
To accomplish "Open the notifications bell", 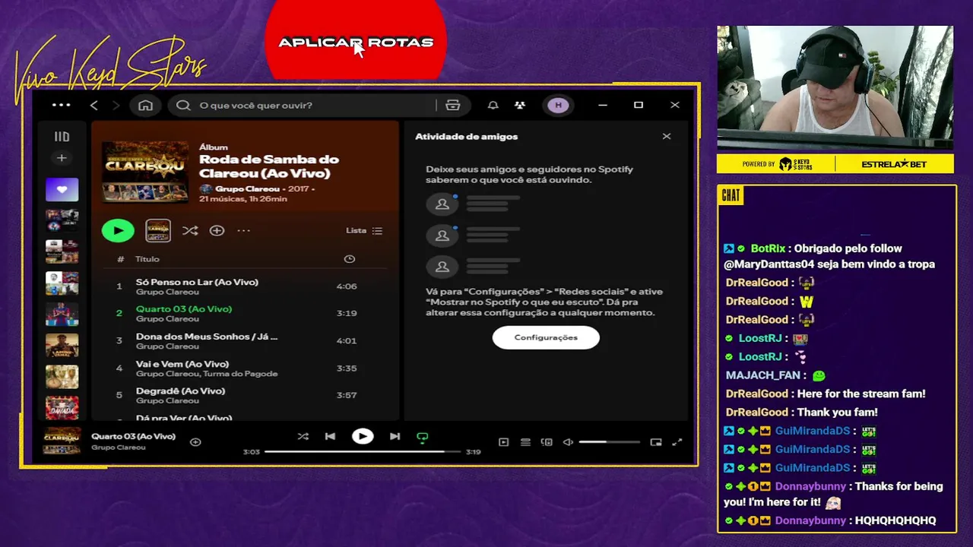I will pos(493,105).
